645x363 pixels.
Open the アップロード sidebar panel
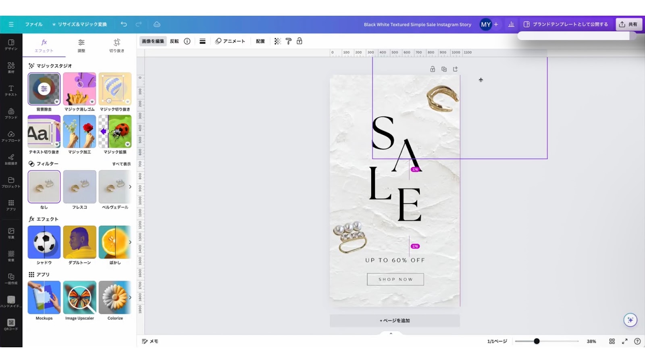(x=11, y=137)
